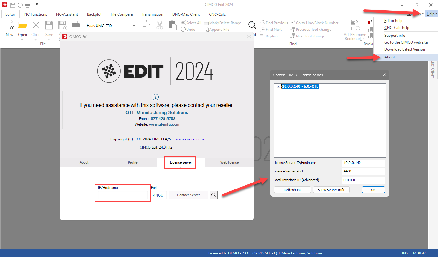Open the File Compare ribbon tab

point(122,14)
